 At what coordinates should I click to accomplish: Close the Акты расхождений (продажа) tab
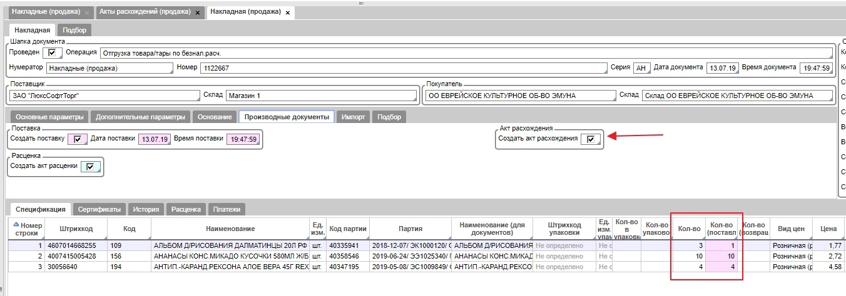coord(198,13)
